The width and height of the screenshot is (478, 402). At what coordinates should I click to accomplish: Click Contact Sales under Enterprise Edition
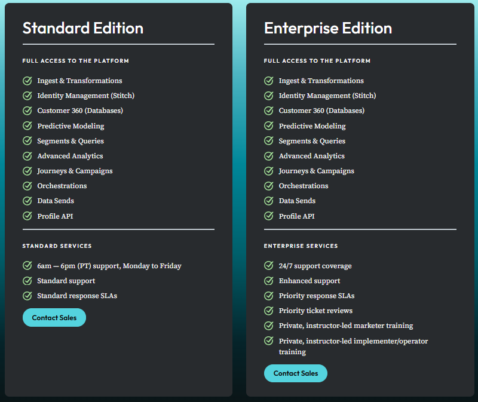coord(296,373)
